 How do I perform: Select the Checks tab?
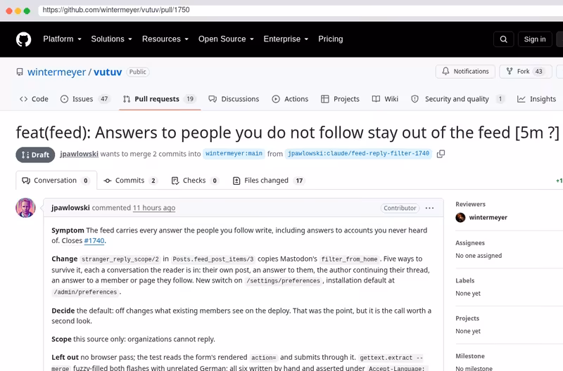point(196,181)
